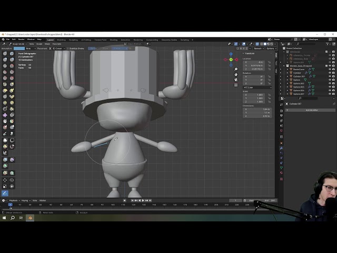
Task: Switch perspective/orthographic with grid icon
Action: click(236, 85)
